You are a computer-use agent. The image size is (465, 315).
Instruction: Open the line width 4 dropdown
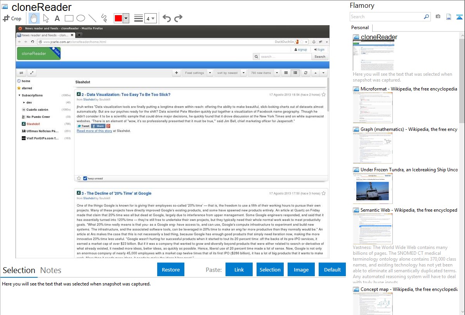coord(150,18)
